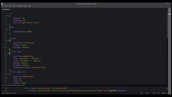
Task: Click the lower pane header with the index.html path
Action: coord(13,85)
